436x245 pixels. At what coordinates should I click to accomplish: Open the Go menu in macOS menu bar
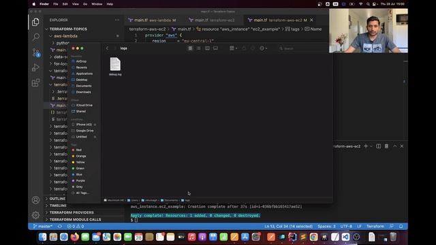pyautogui.click(x=85, y=4)
